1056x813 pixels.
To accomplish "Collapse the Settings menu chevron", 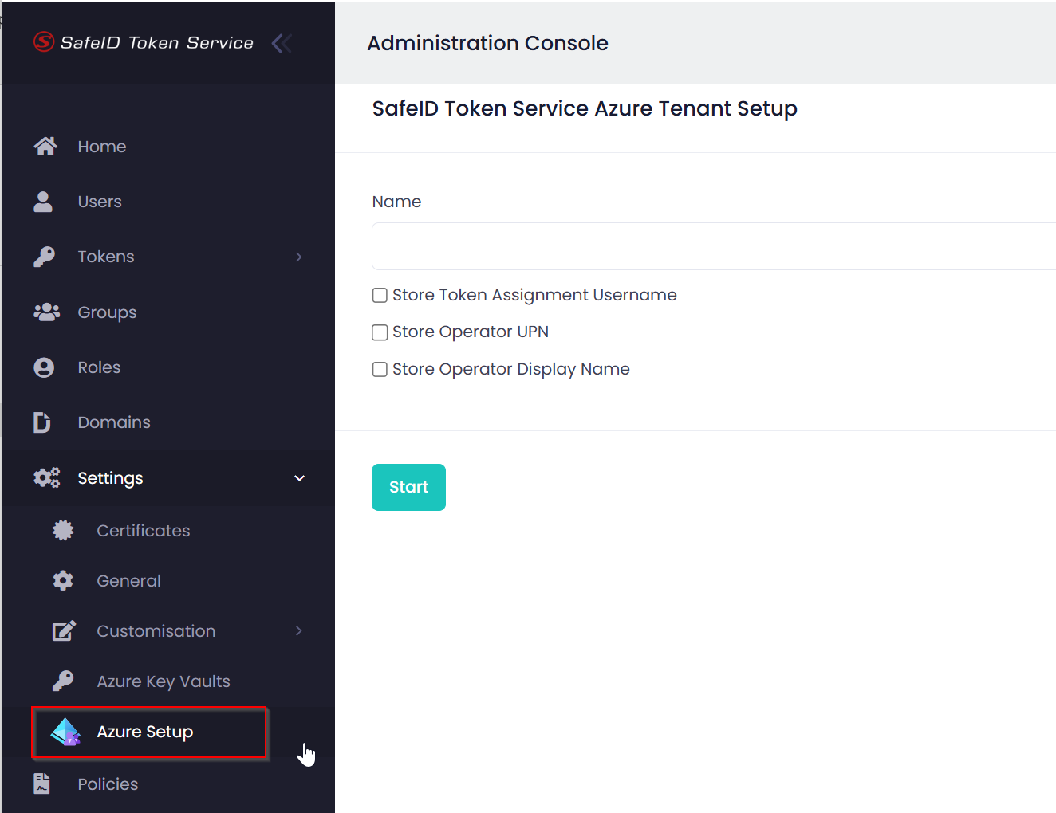I will [x=299, y=478].
